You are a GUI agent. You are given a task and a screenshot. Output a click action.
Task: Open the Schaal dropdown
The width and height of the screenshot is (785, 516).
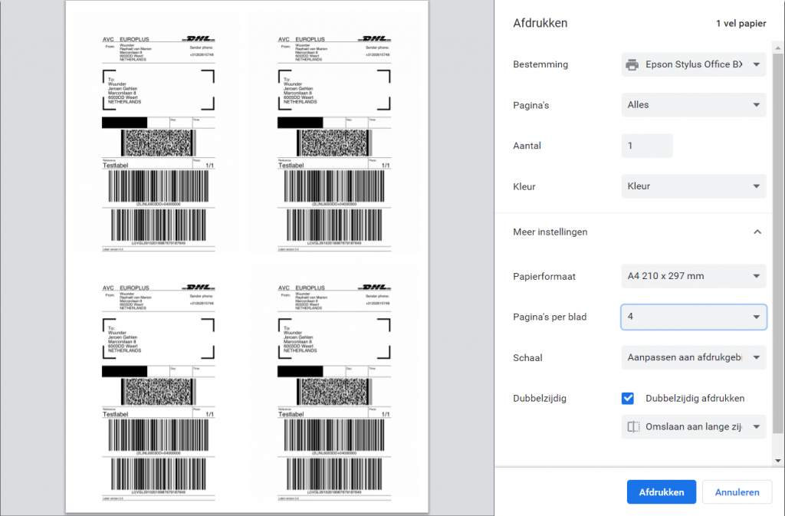[x=693, y=357]
